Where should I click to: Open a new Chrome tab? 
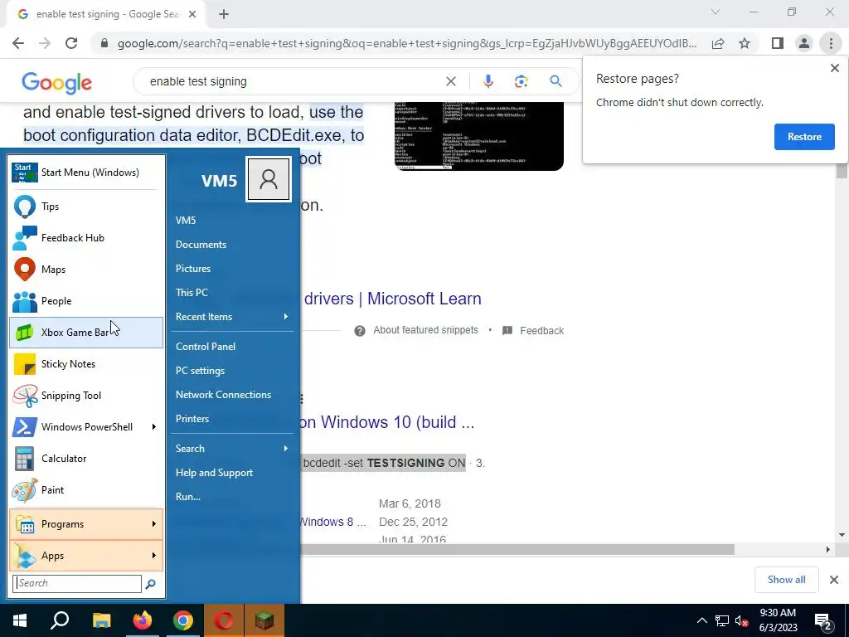point(224,15)
